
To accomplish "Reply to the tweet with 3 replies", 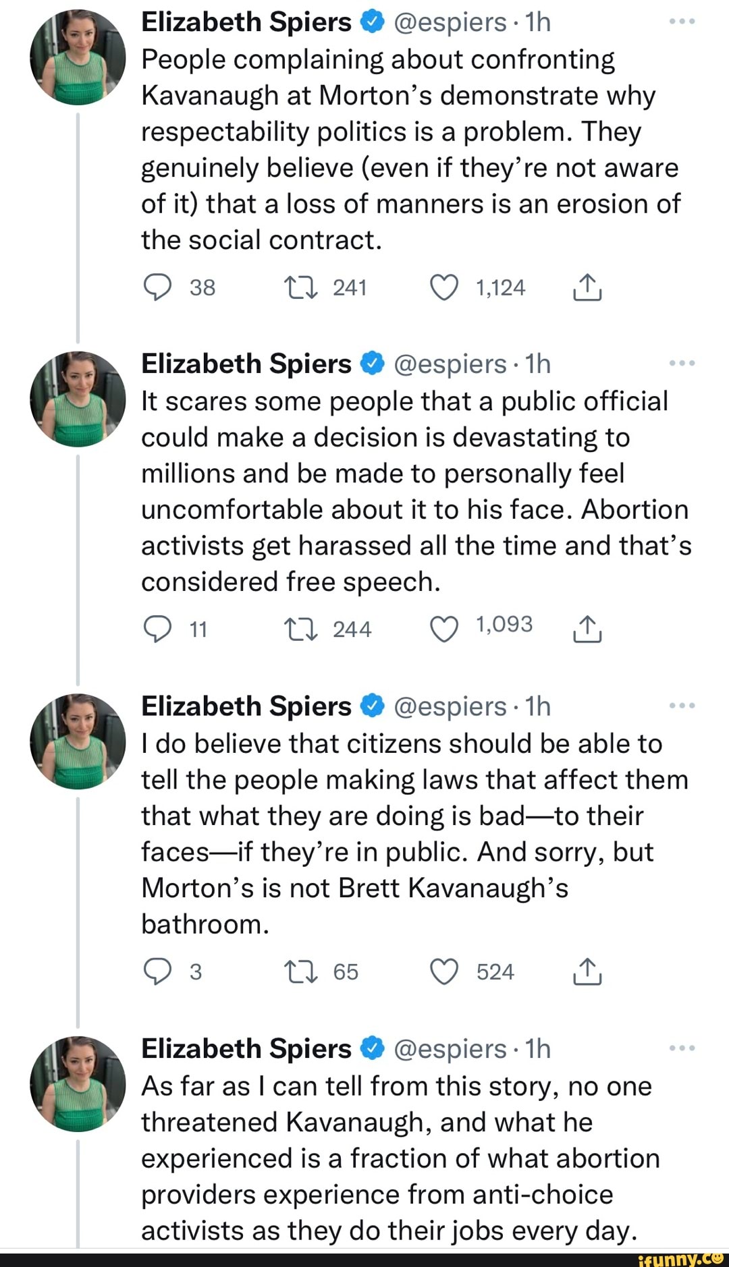I will 157,972.
